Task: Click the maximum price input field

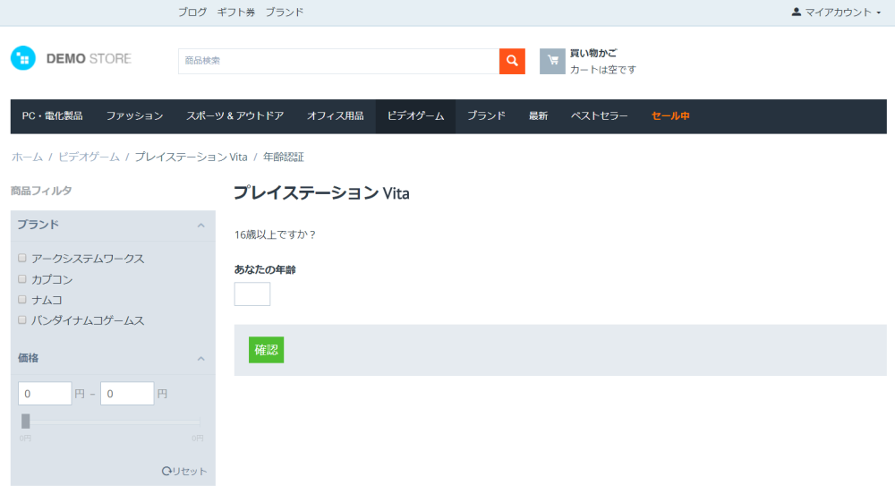Action: pyautogui.click(x=127, y=394)
